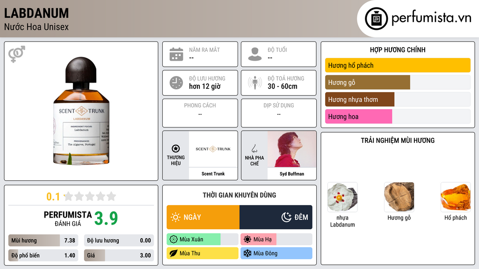This screenshot has width=479, height=269.
Task: Click the NĂM RA MẮT label
Action: pyautogui.click(x=204, y=50)
